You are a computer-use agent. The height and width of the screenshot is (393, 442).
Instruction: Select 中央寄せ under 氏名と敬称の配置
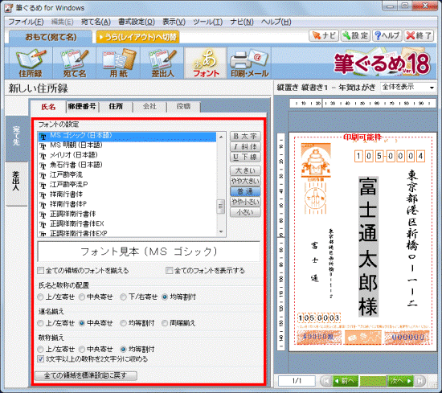click(x=82, y=297)
